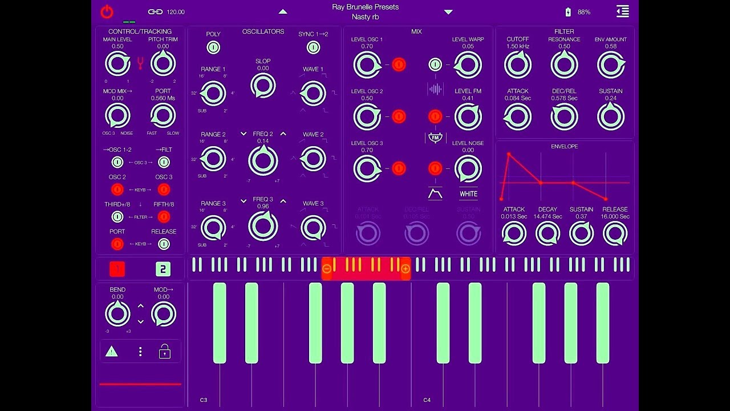
Task: Toggle the →OSC 1-2 modulation switch
Action: 117,163
